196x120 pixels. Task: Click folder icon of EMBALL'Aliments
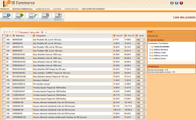(x=153, y=56)
